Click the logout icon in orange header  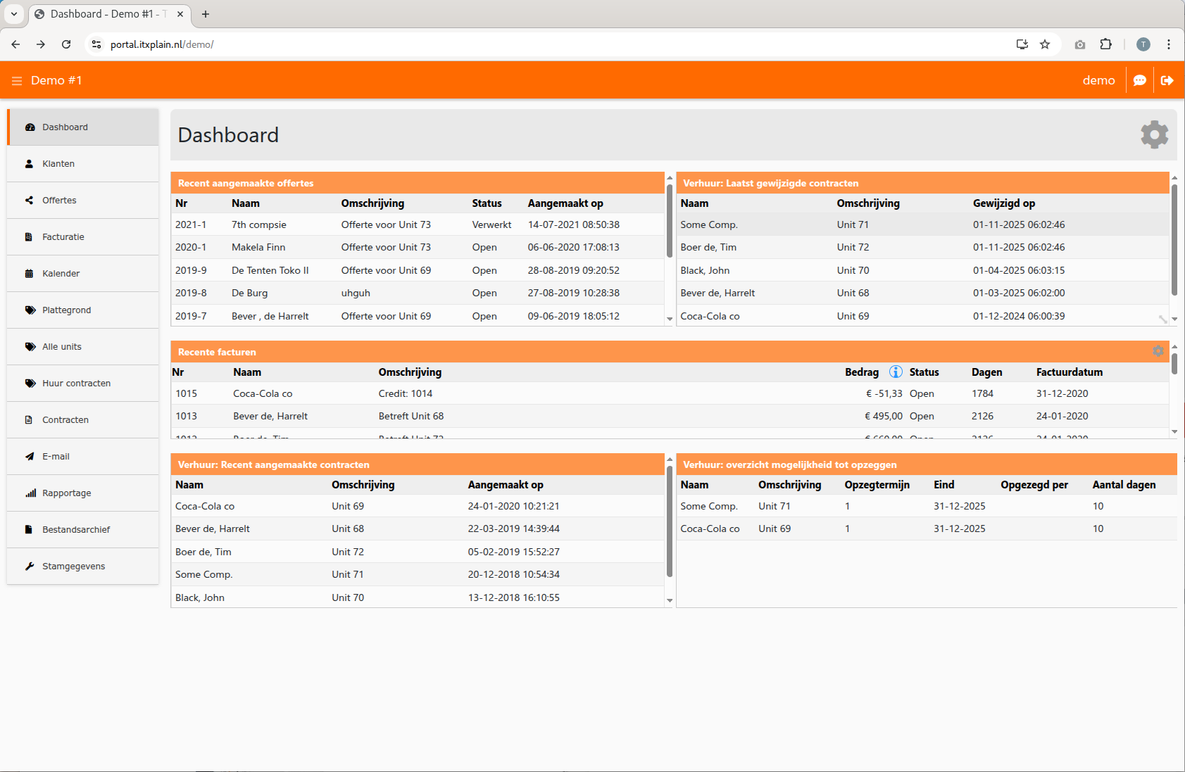point(1167,81)
